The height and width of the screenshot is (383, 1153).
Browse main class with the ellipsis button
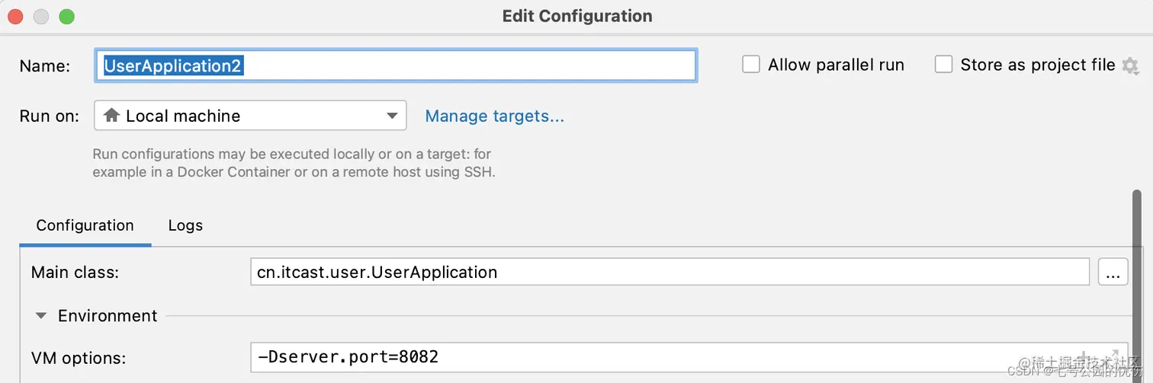[1113, 272]
